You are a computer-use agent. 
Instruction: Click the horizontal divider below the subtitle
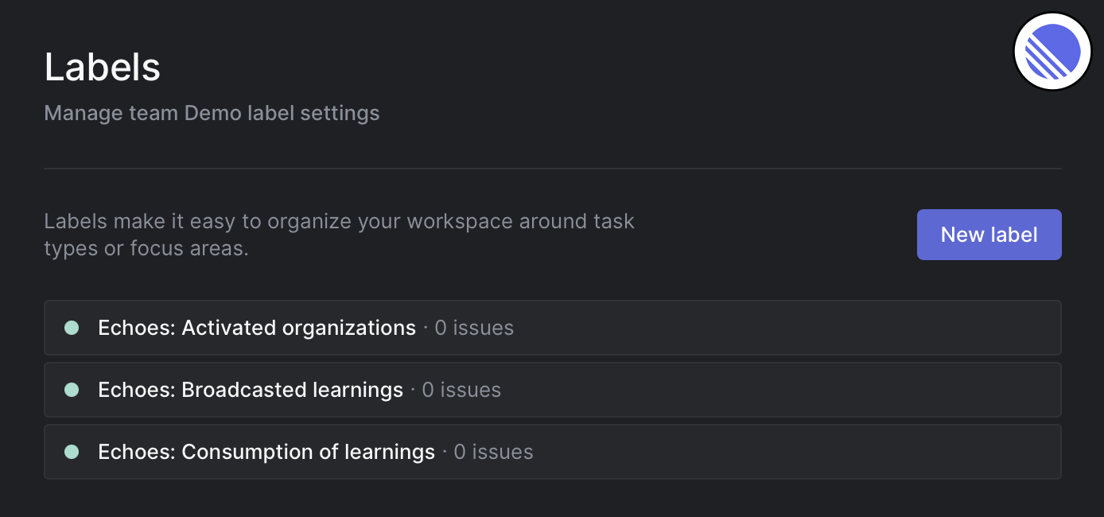tap(553, 169)
